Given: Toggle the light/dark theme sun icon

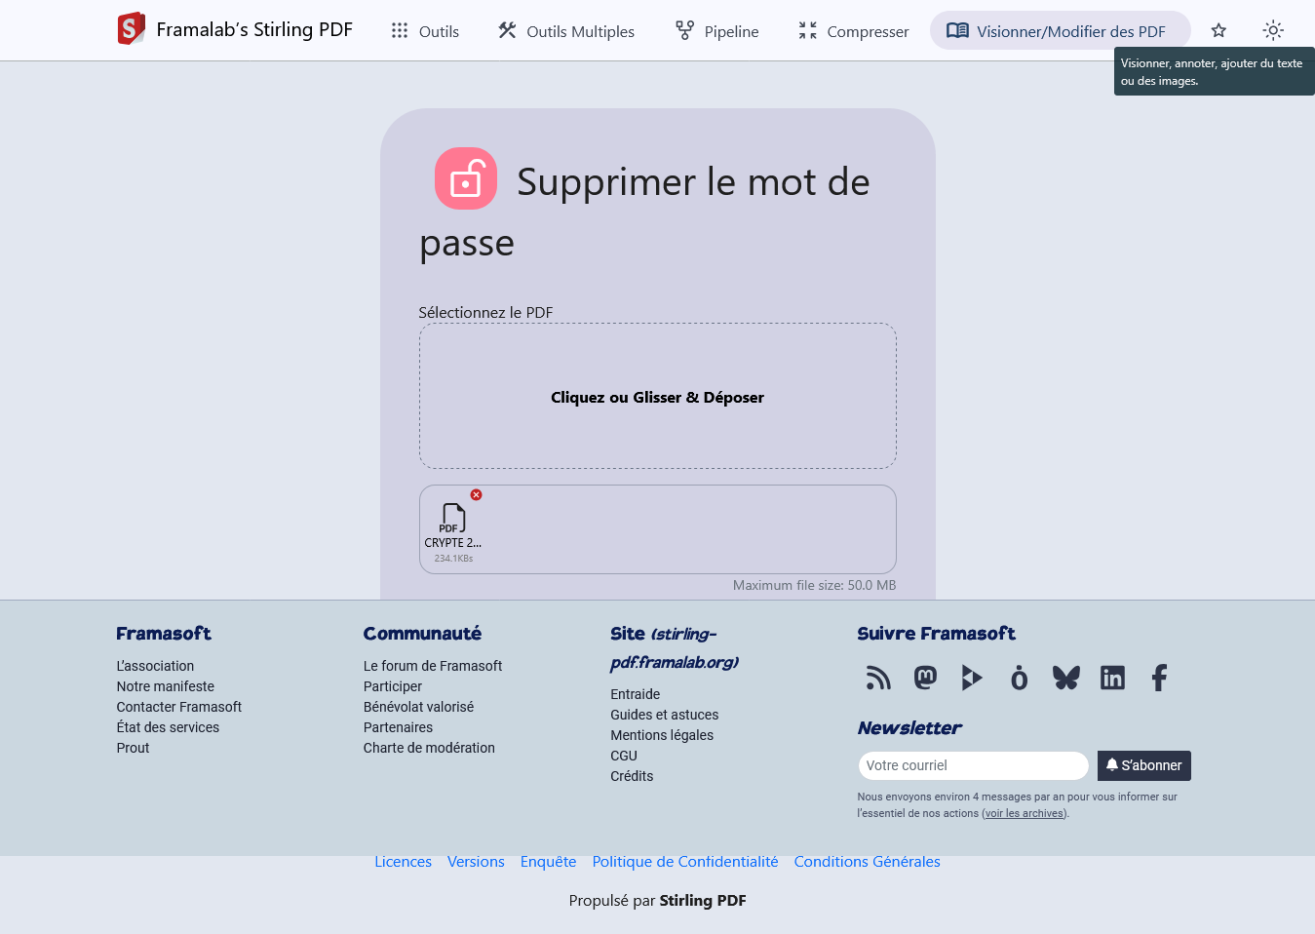Looking at the screenshot, I should point(1273,30).
